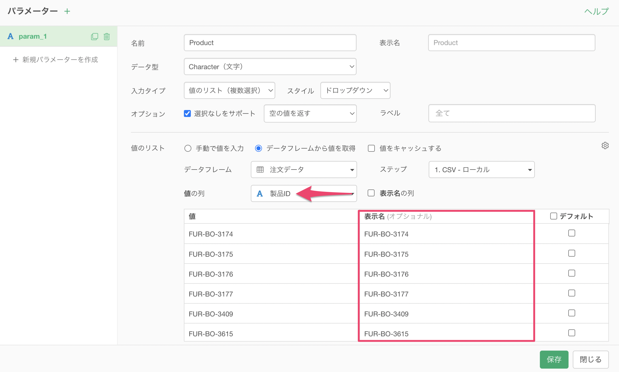
Task: Open the ステップ 1. CSV - ローカル dropdown
Action: 481,170
